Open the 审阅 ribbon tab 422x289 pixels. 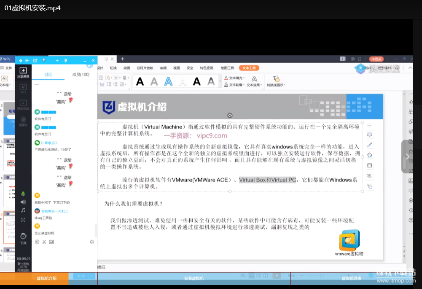pos(163,68)
